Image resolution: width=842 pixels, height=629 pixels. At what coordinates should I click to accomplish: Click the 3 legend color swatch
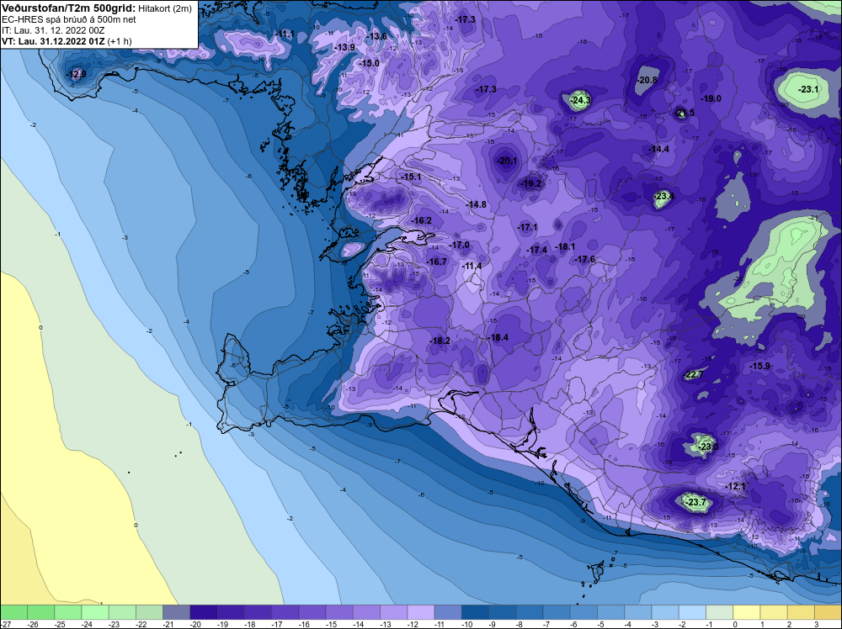tap(828, 612)
